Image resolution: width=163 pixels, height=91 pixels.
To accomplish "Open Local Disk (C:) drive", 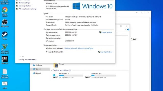I will click(x=68, y=76).
